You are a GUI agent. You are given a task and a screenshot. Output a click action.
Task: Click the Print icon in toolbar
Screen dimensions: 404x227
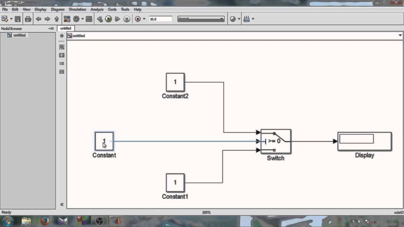pos(28,19)
